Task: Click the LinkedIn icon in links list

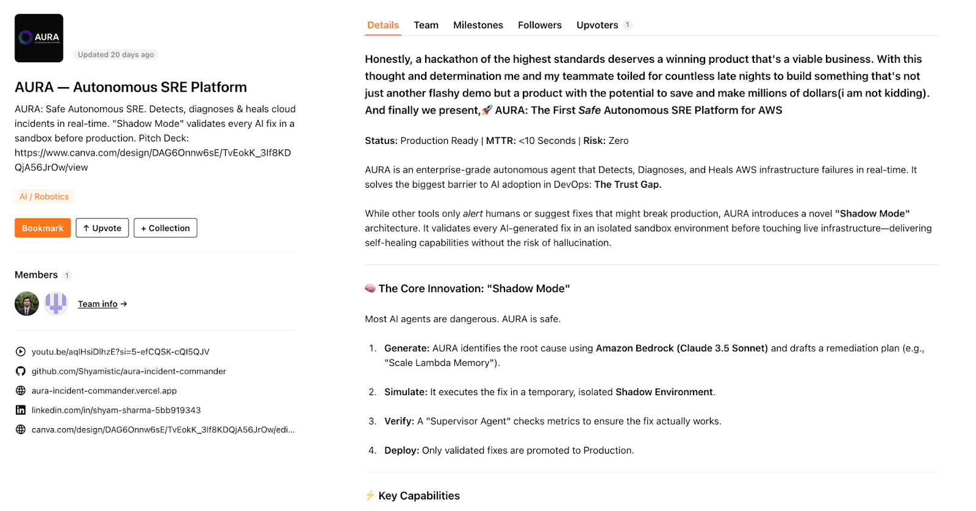Action: coord(21,410)
